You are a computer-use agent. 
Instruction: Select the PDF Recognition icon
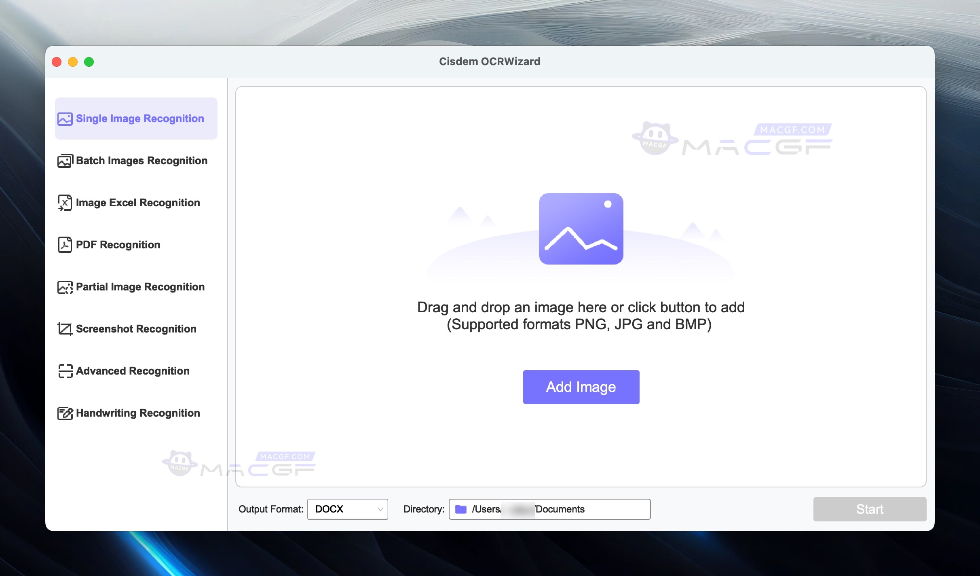65,245
